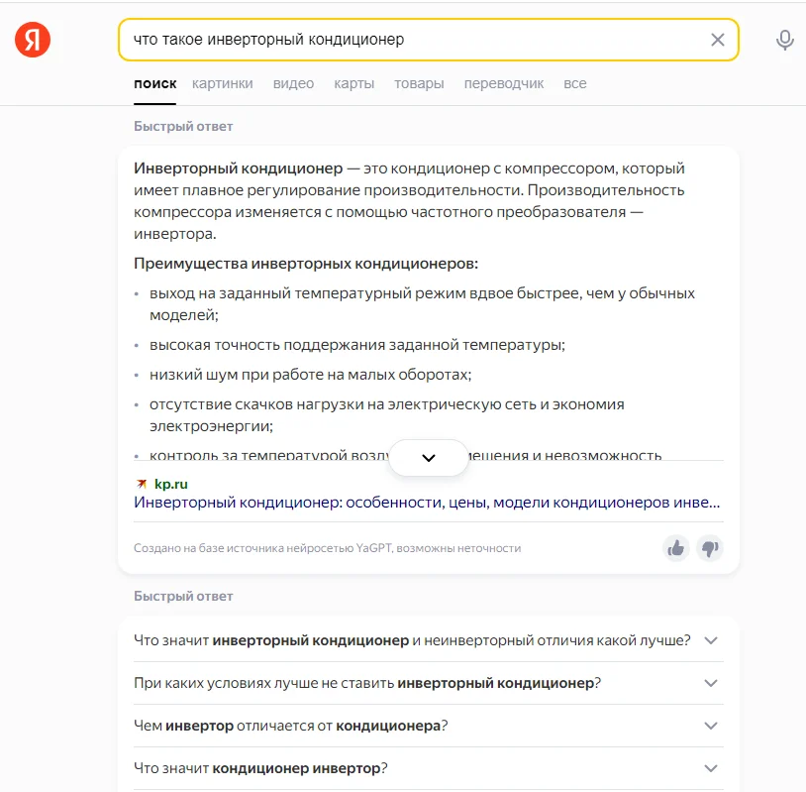This screenshot has height=792, width=806.
Task: Open the переводчик section
Action: tap(503, 83)
